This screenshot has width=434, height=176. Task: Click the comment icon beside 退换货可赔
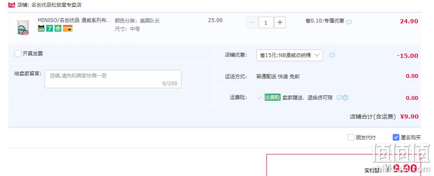pos(339,97)
